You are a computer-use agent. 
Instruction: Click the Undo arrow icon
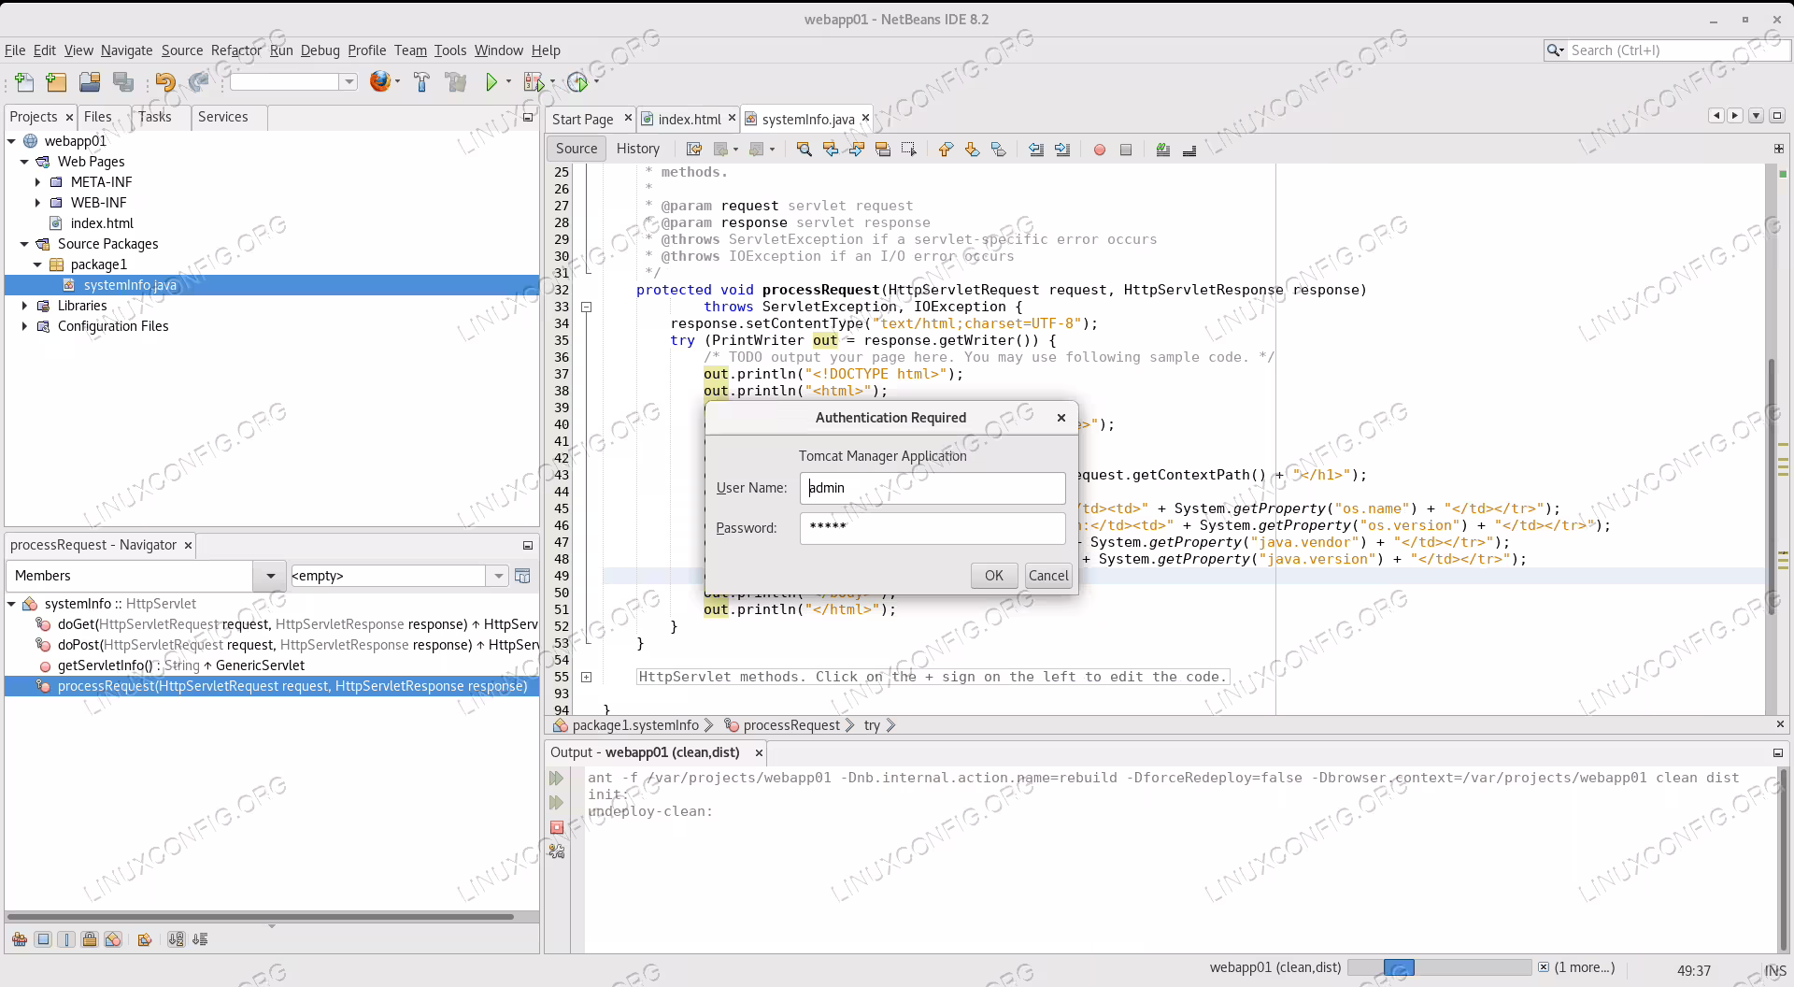(165, 82)
